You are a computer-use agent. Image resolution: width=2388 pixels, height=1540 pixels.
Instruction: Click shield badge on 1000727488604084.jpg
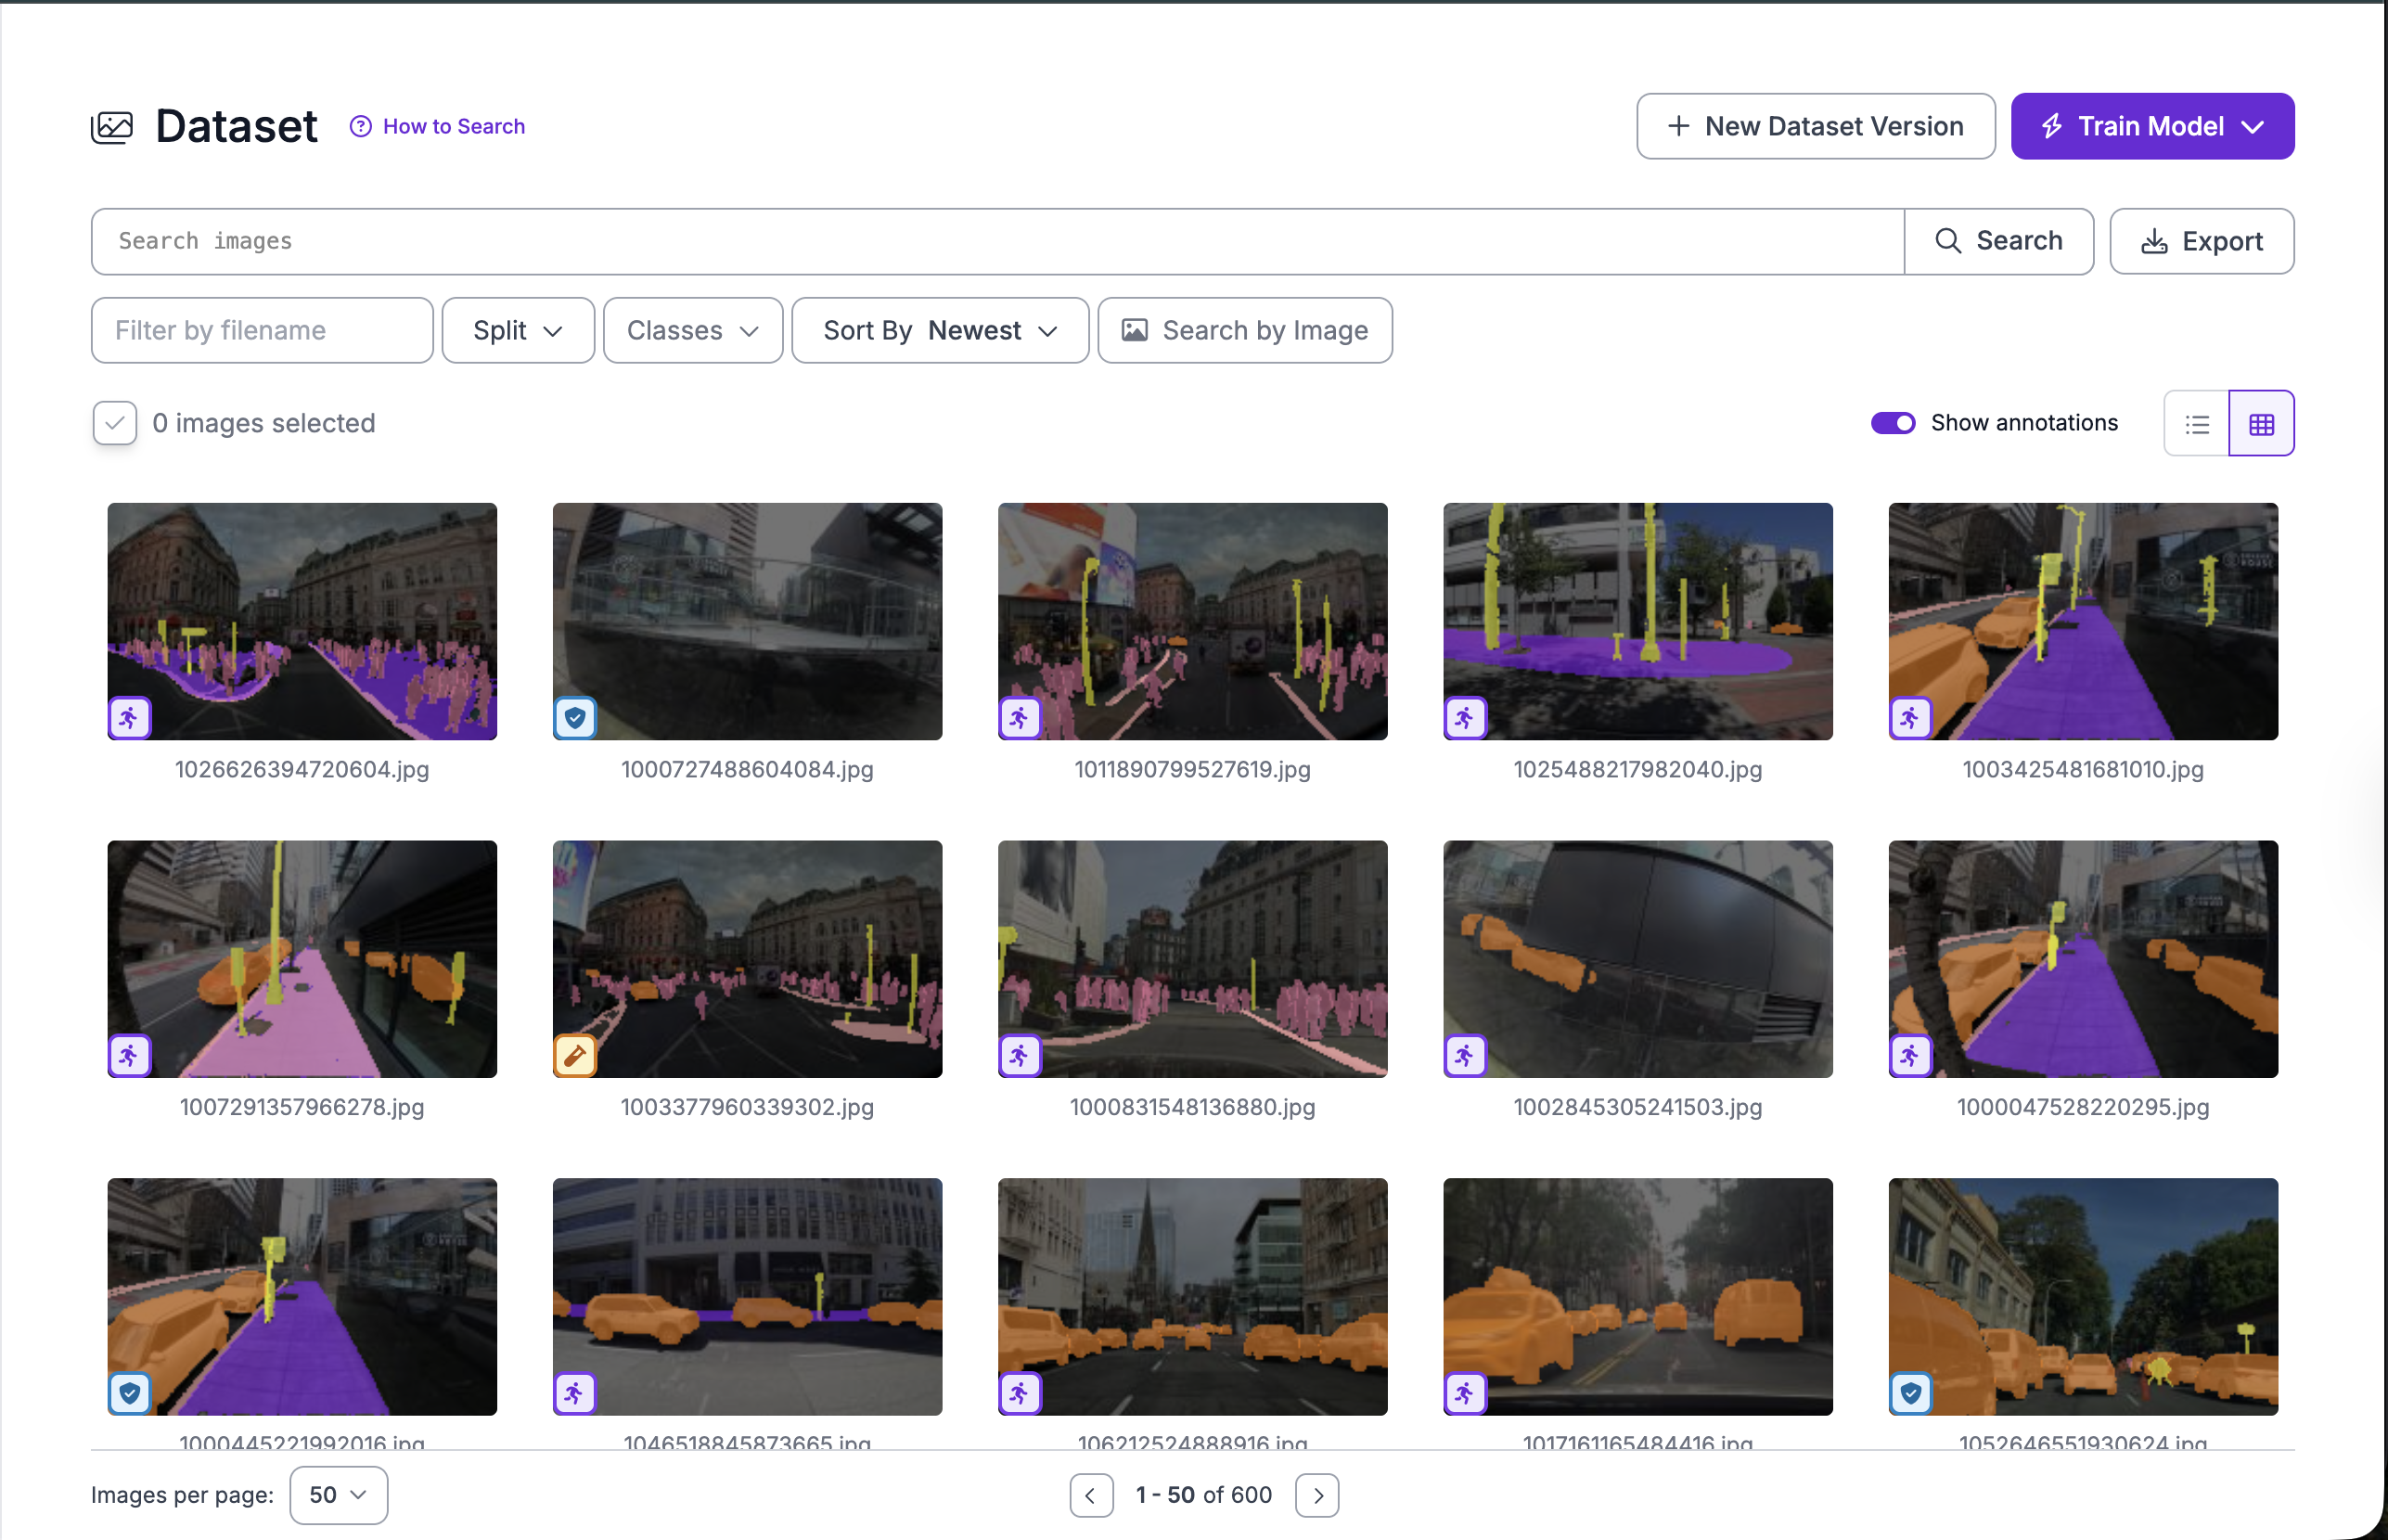pos(575,717)
